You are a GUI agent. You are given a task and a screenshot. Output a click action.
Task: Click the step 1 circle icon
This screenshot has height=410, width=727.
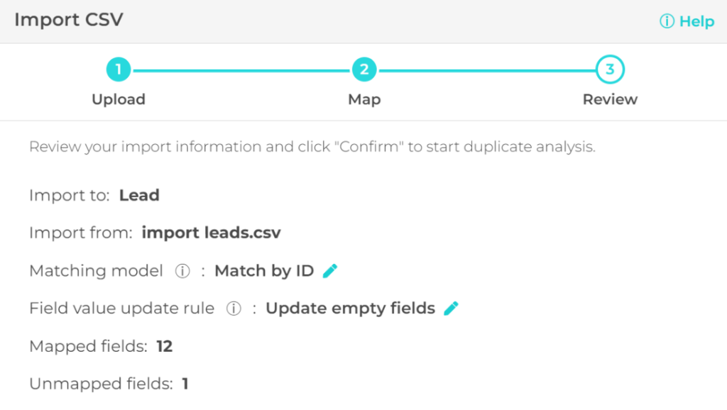click(x=119, y=70)
